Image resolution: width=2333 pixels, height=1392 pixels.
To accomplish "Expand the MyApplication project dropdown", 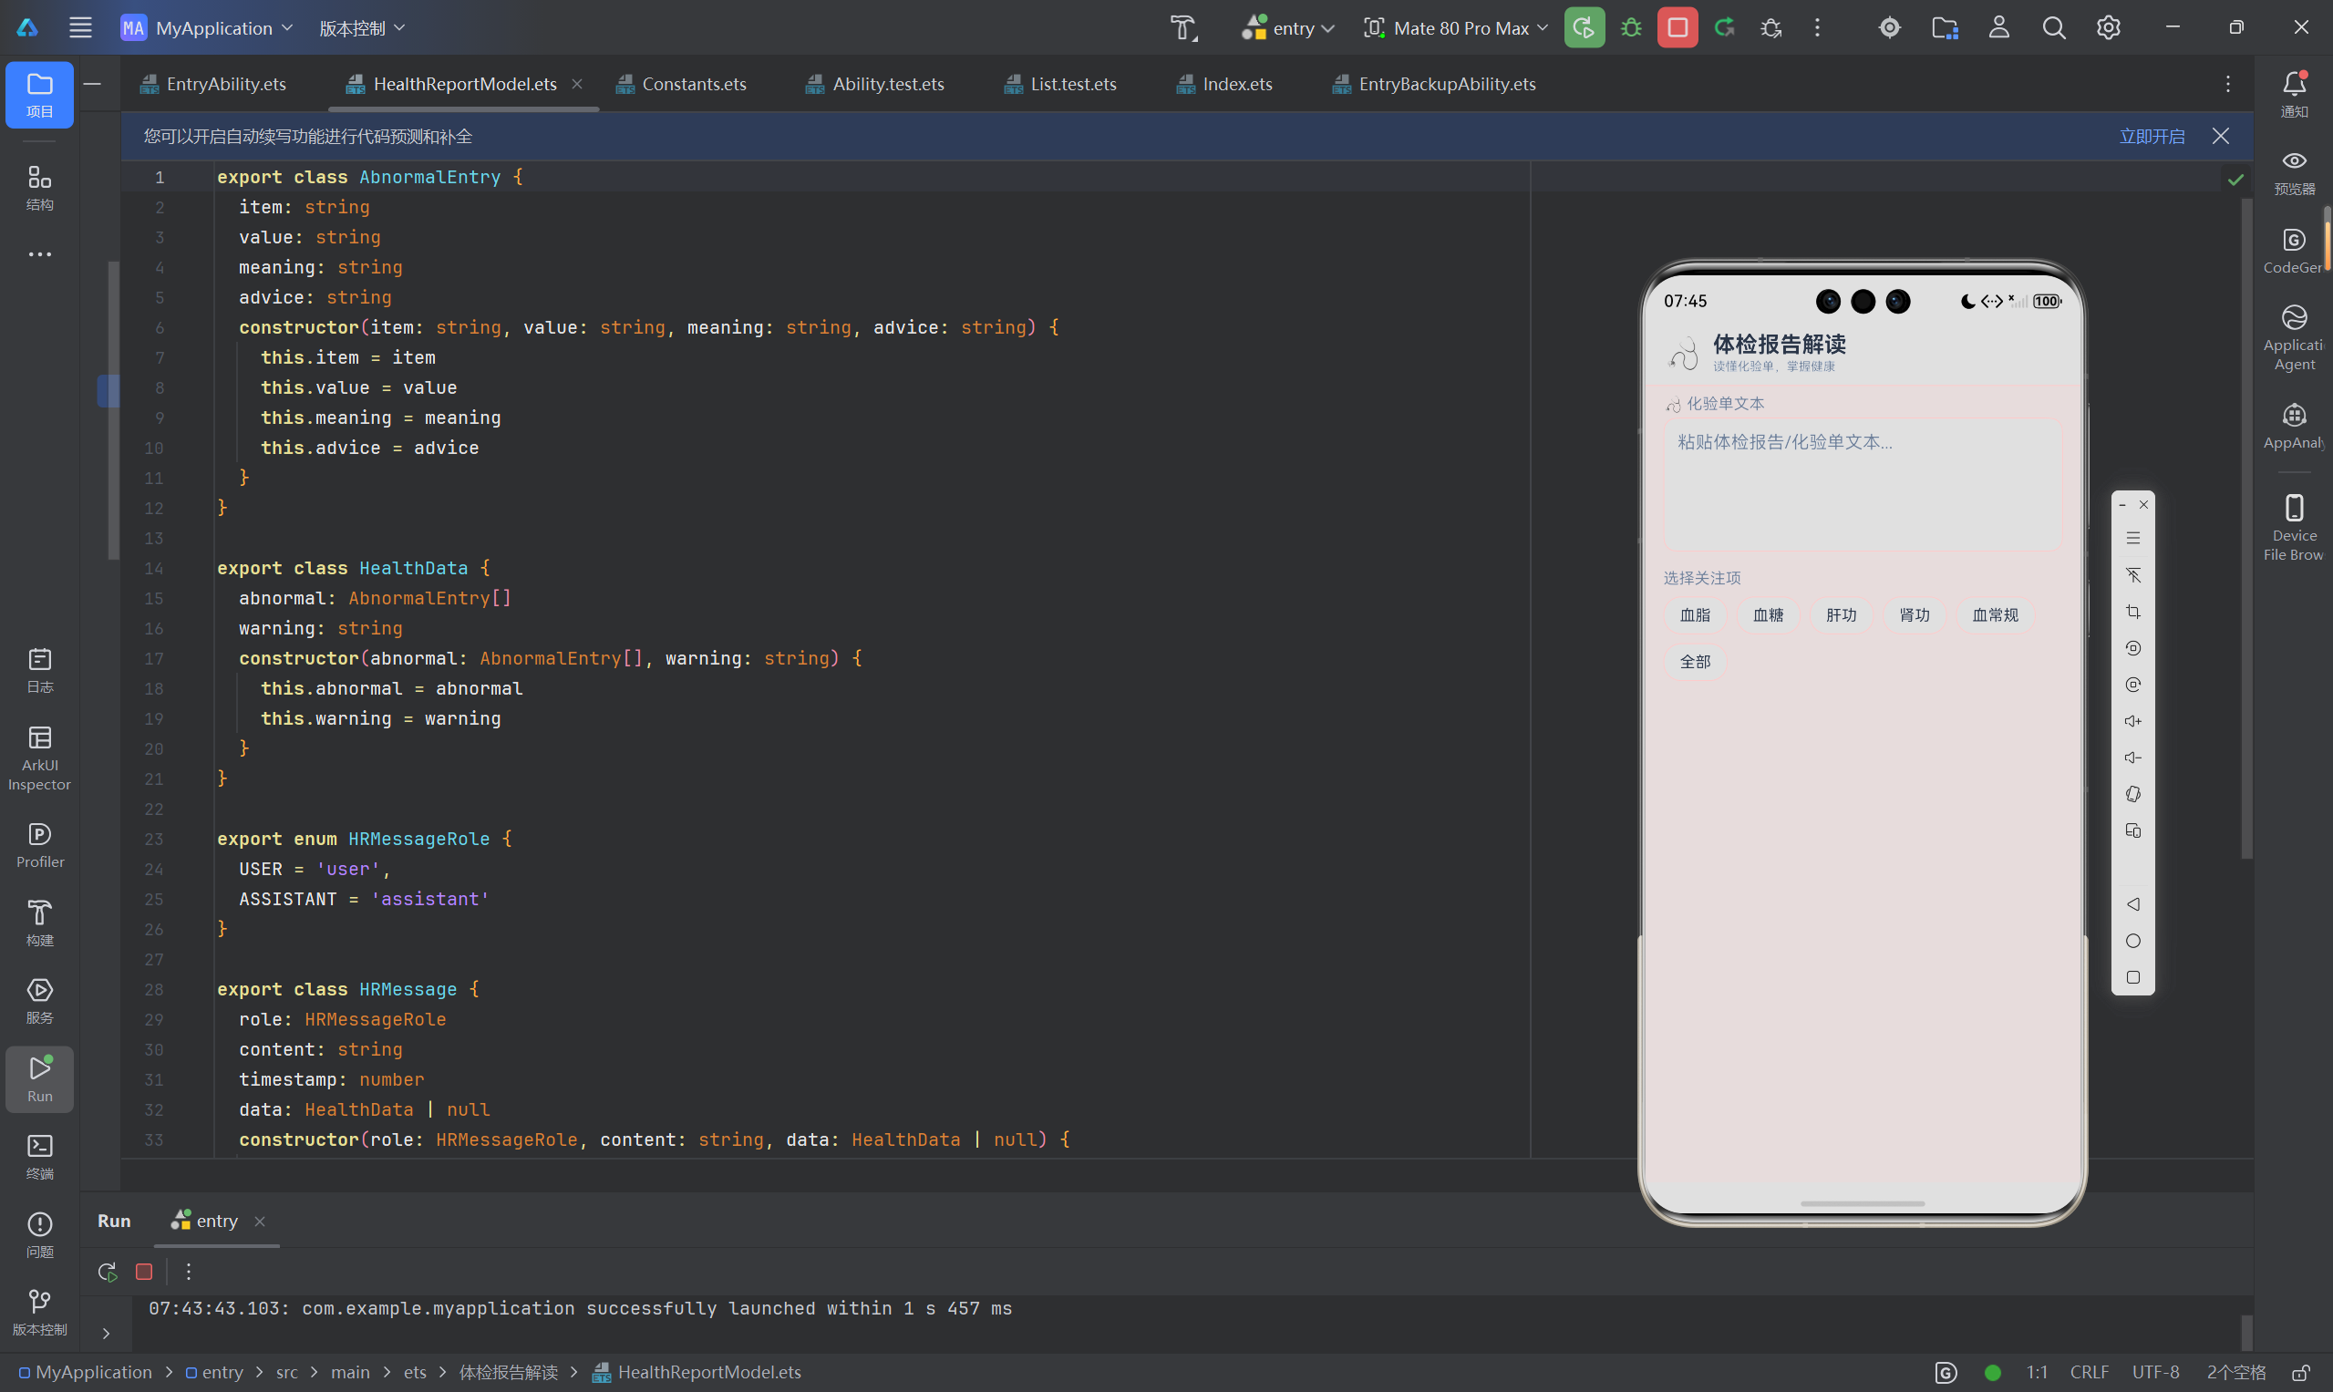I will tap(206, 28).
